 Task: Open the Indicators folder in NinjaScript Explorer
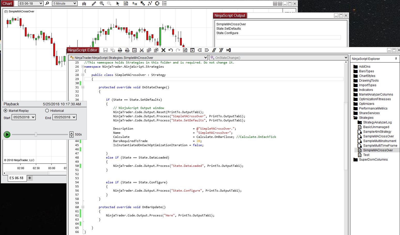point(366,90)
